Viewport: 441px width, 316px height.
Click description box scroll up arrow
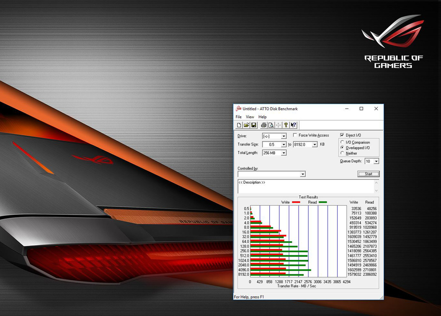[376, 183]
